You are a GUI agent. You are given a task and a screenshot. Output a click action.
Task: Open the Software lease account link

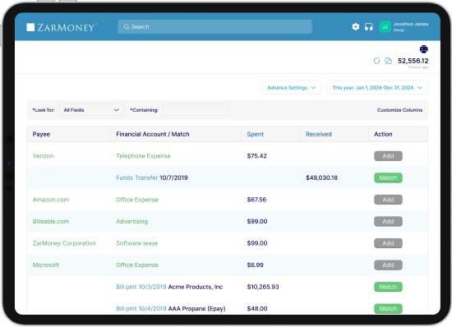point(137,243)
